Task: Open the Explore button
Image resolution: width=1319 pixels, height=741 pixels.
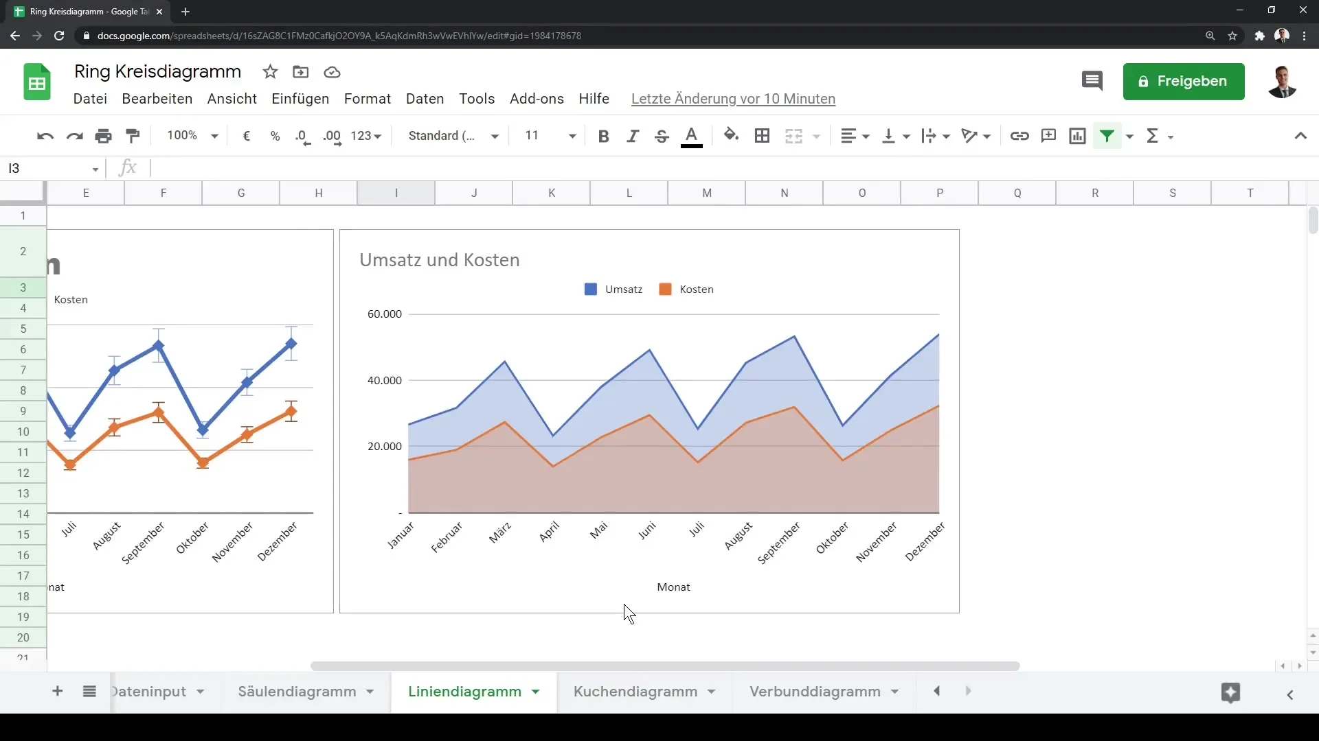Action: (x=1230, y=693)
